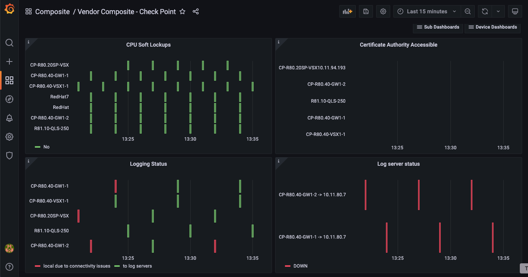Click the dashboard grid icon beside Composite
Image resolution: width=528 pixels, height=277 pixels.
29,11
